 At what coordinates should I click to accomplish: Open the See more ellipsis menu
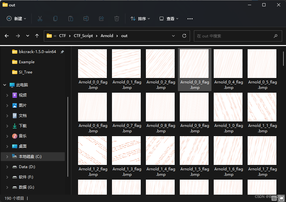click(x=190, y=19)
